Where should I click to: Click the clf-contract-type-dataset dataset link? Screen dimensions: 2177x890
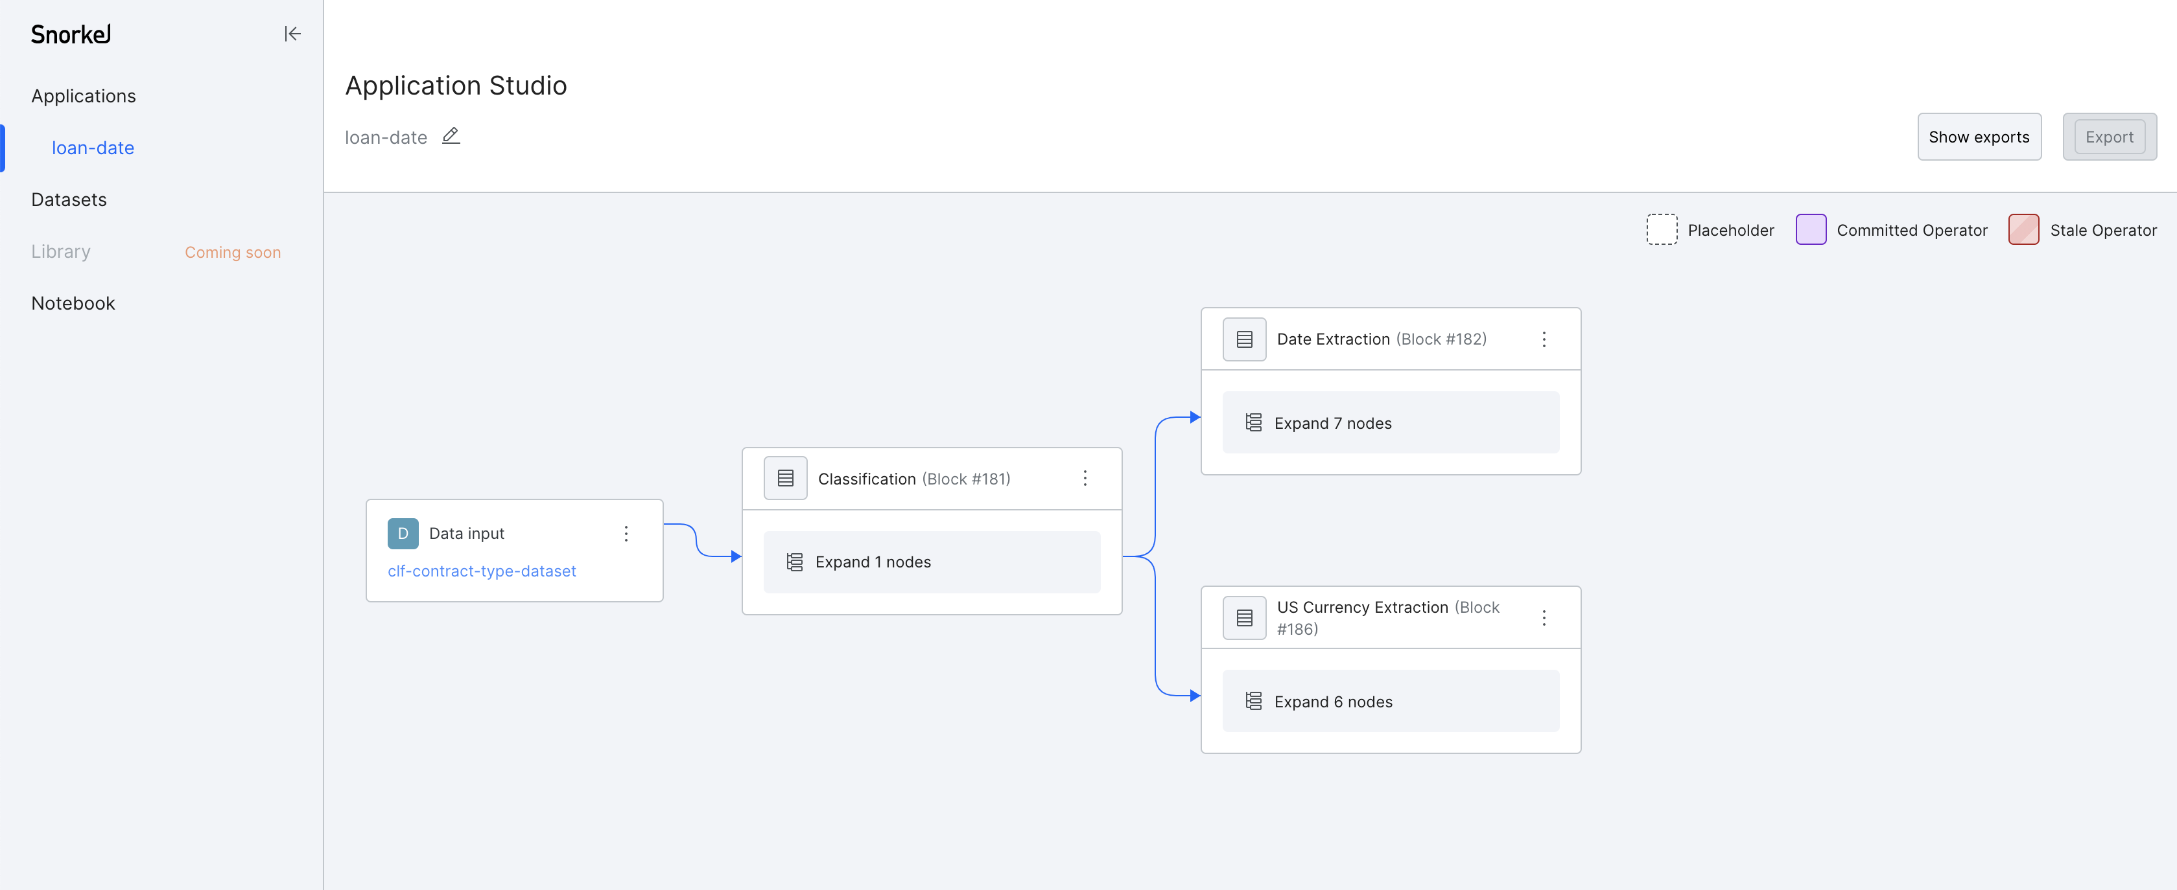click(x=483, y=571)
